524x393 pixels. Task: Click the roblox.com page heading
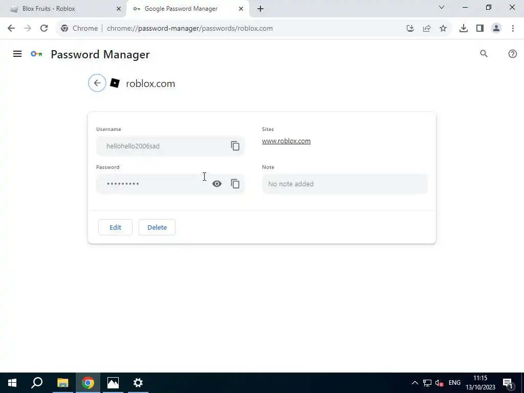point(150,83)
